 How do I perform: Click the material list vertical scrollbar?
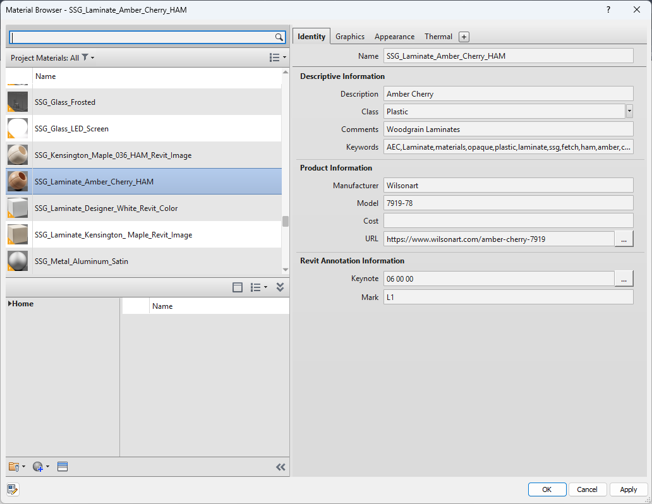coord(286,220)
